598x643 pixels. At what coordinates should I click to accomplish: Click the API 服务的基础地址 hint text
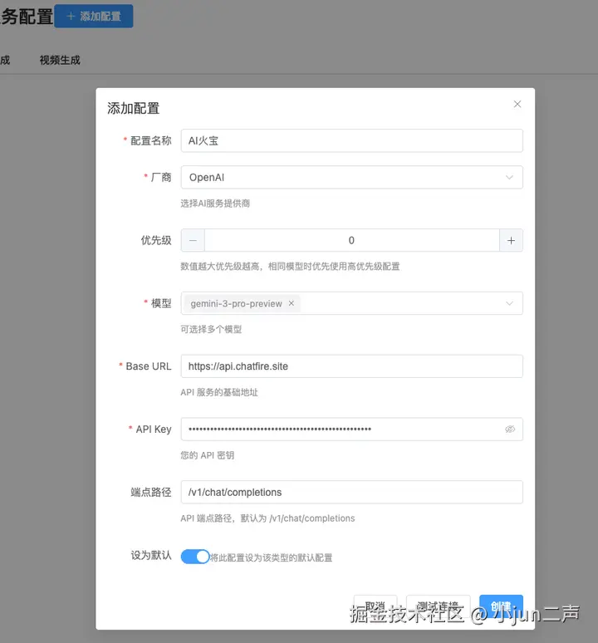219,392
